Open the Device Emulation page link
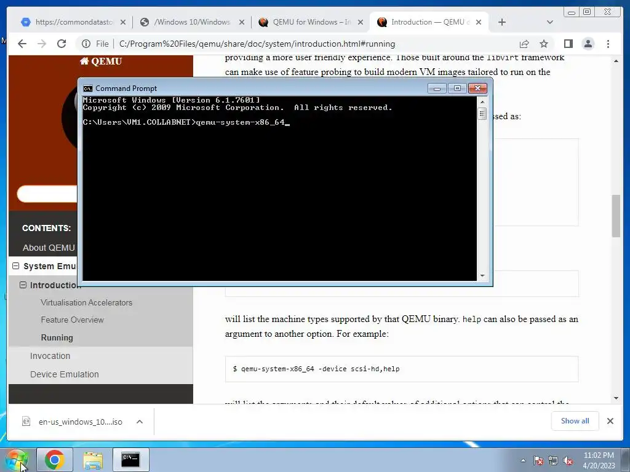Viewport: 630px width, 472px height. pos(64,374)
